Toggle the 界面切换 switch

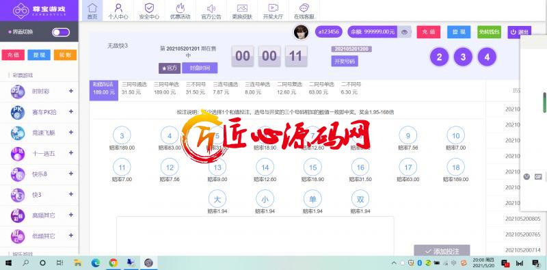(61, 32)
